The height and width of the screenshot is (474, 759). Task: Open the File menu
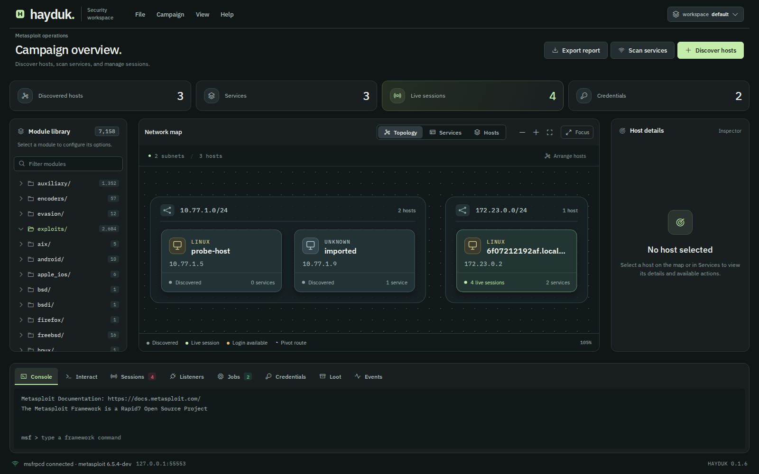pos(140,15)
